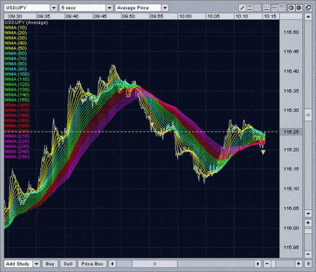This screenshot has width=316, height=272.
Task: Toggle the half-filled circle contrast icon
Action: tap(291, 8)
